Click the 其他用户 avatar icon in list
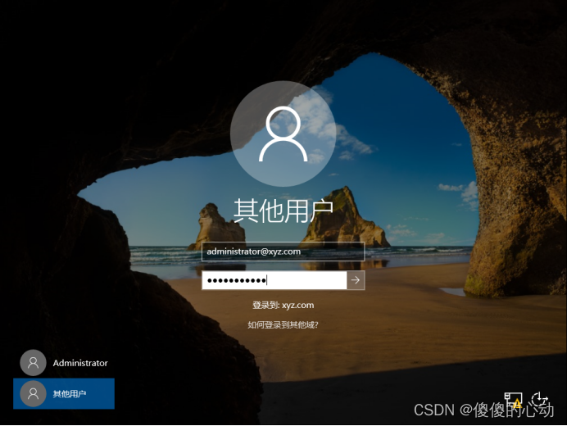The image size is (567, 426). 33,393
